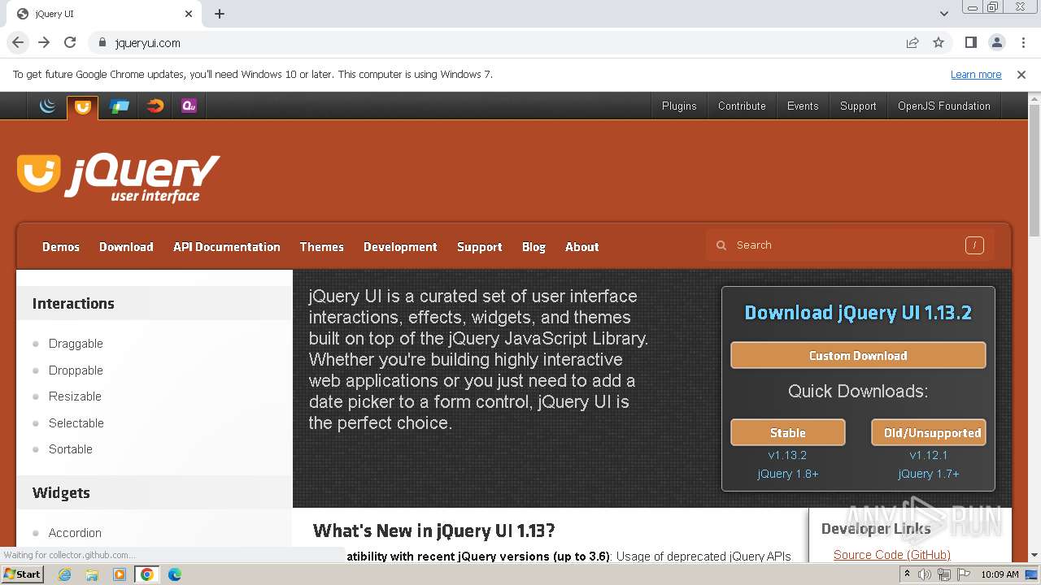Open Support in the orange menu
Image resolution: width=1041 pixels, height=585 pixels.
pos(479,247)
